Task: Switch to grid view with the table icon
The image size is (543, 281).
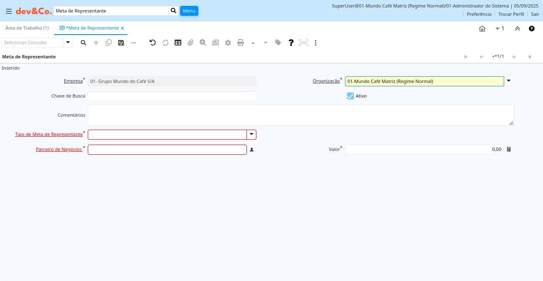Action: pyautogui.click(x=178, y=43)
